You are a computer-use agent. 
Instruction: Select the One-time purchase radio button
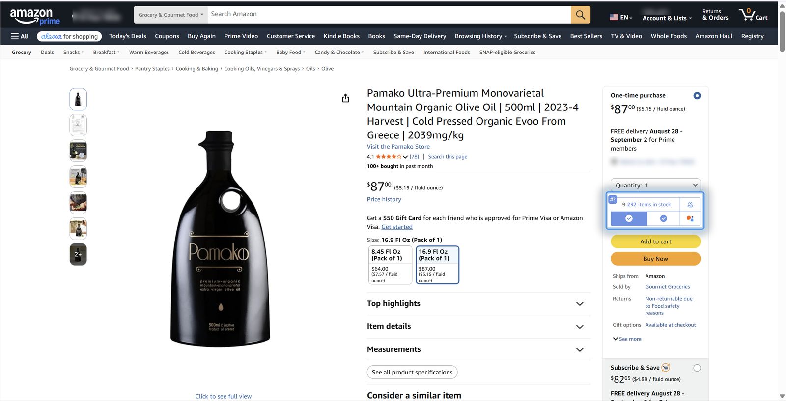[x=697, y=96]
